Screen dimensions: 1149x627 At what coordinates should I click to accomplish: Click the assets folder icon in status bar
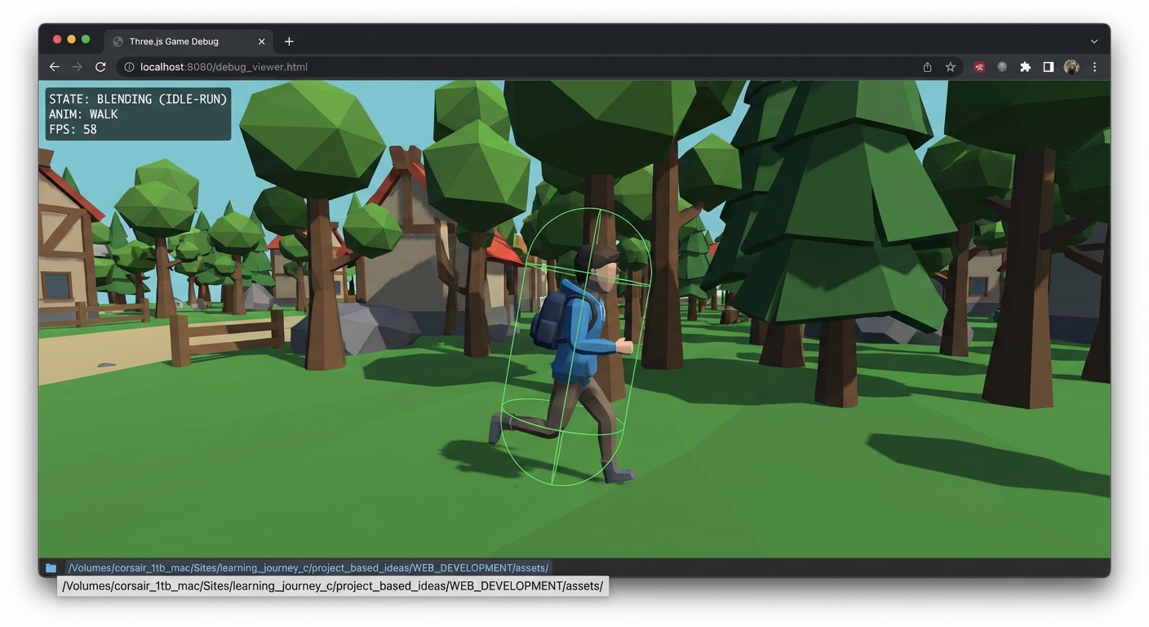pos(51,567)
